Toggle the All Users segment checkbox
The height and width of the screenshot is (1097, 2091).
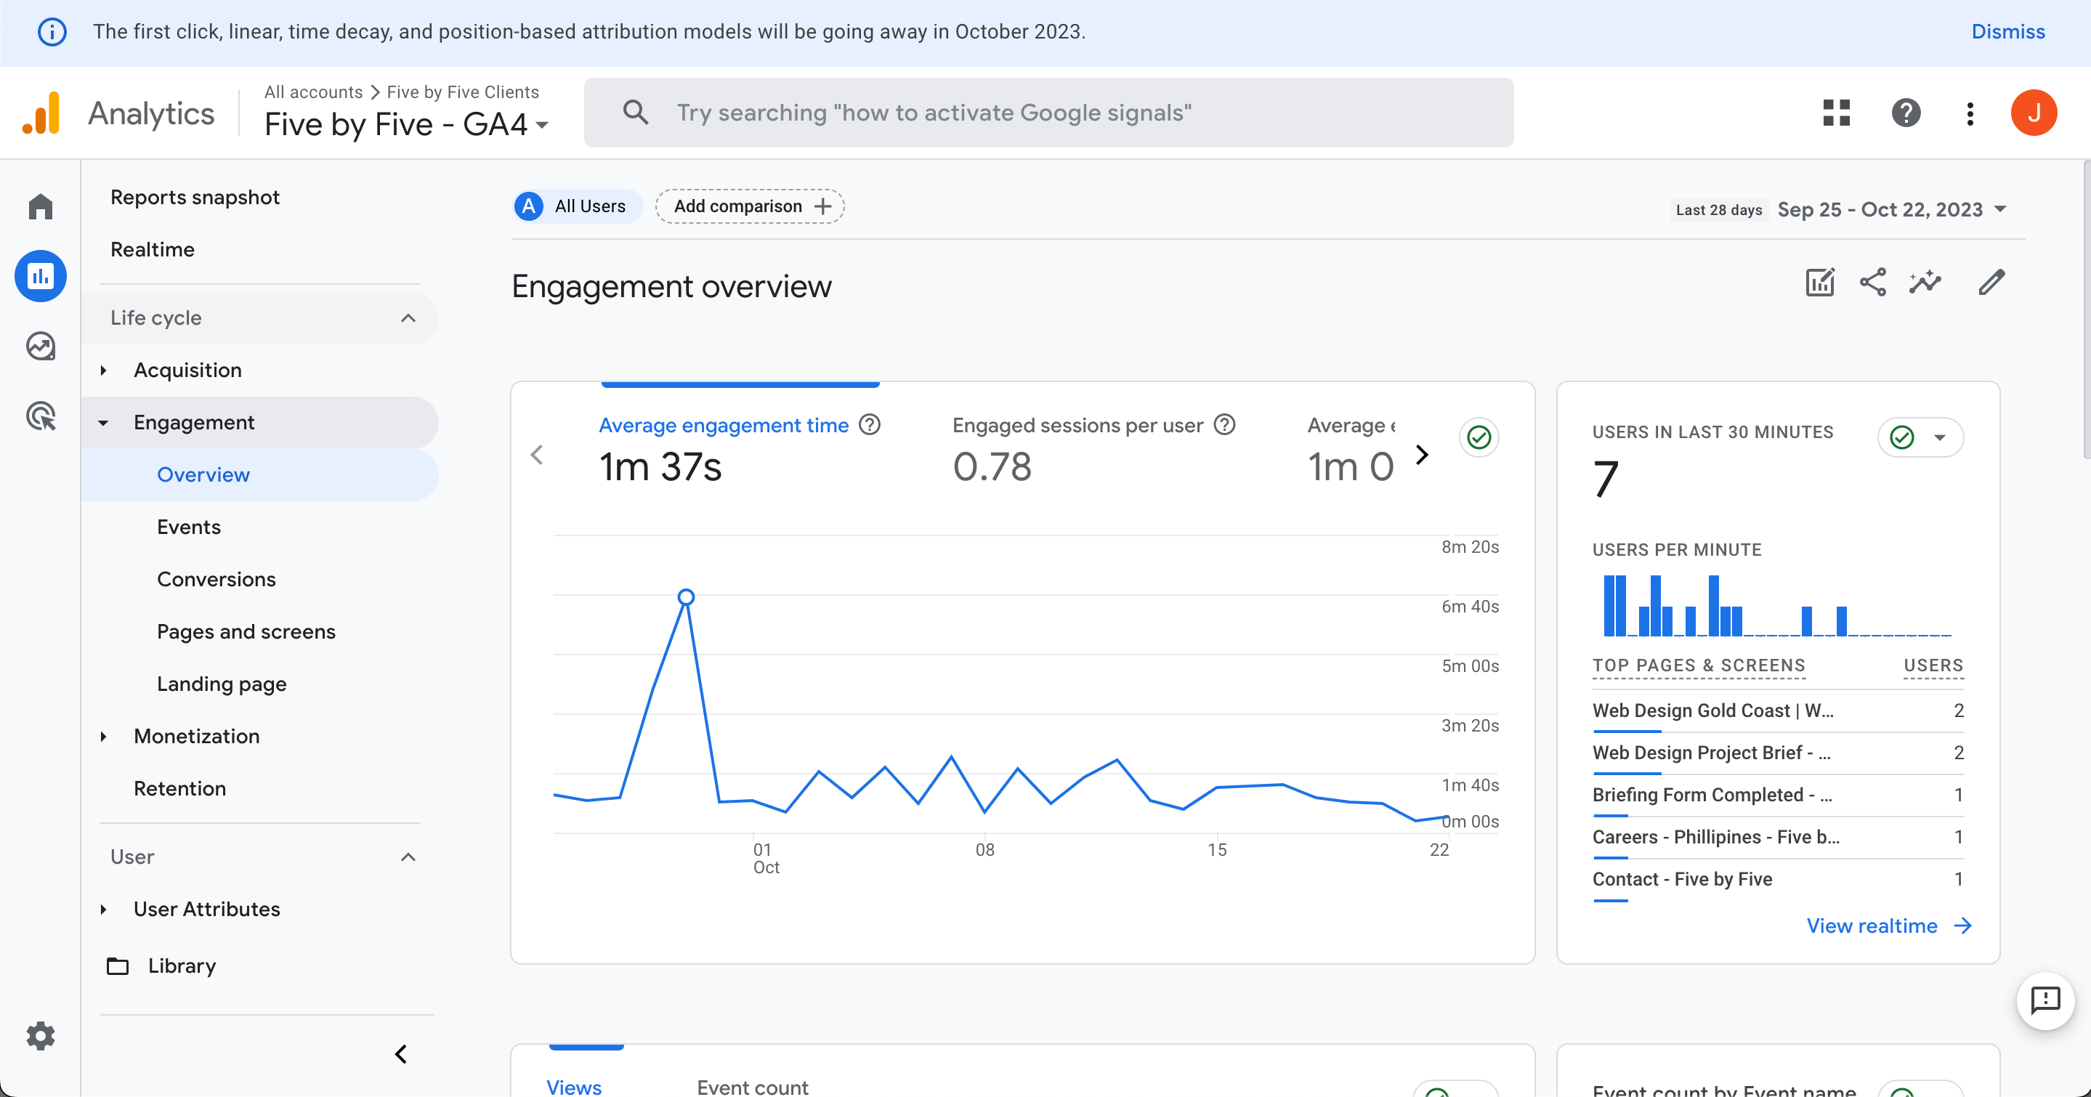(530, 206)
